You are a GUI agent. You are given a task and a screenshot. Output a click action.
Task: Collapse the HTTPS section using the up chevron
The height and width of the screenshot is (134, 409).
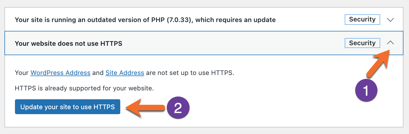[x=390, y=43]
